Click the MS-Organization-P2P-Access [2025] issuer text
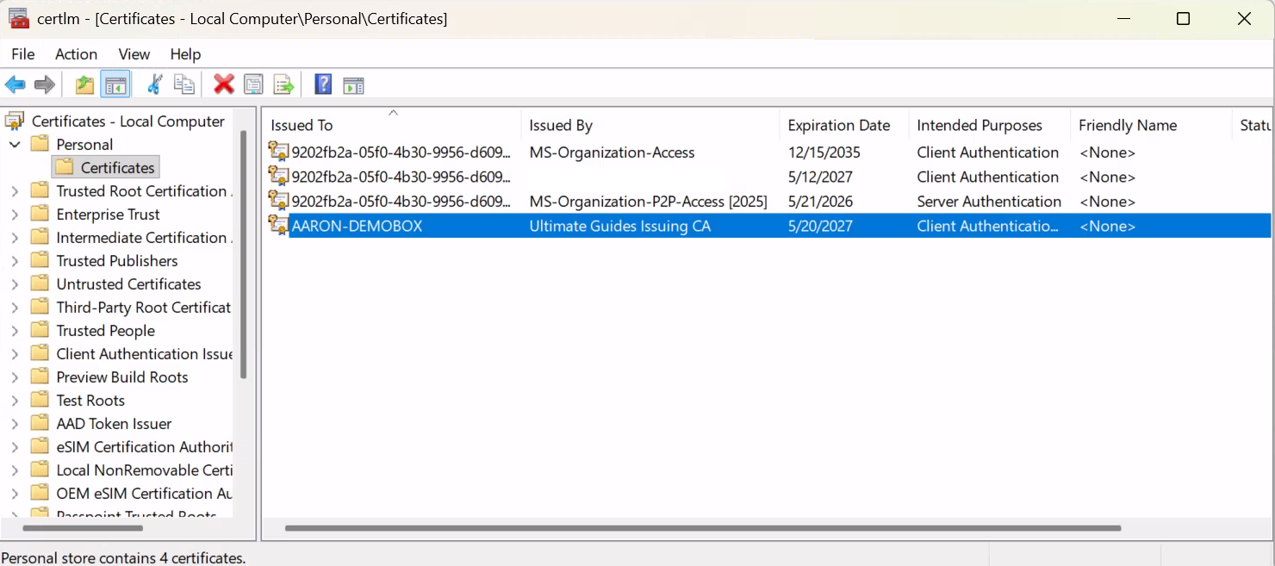The width and height of the screenshot is (1275, 566). click(648, 202)
